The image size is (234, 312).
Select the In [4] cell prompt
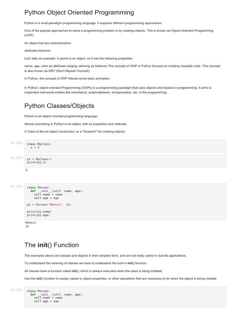tap(17, 186)
